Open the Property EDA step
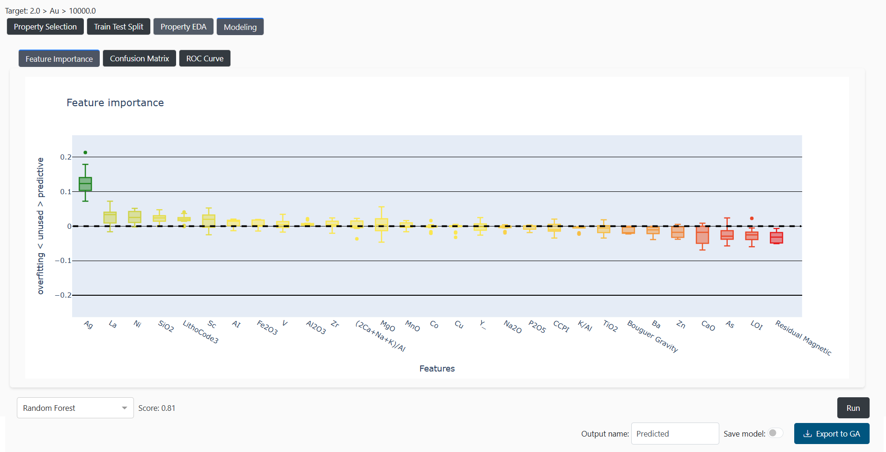The width and height of the screenshot is (886, 452). pyautogui.click(x=184, y=27)
